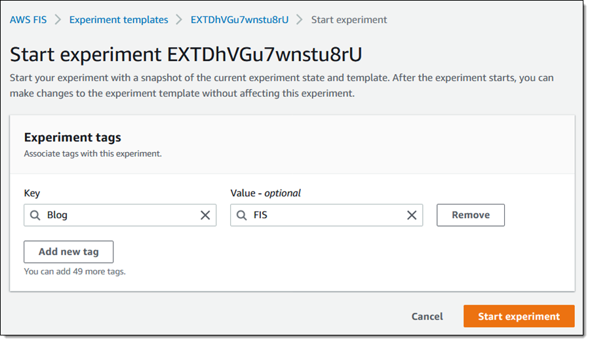Click the chevron before the Start experiment breadcrumb

click(x=300, y=20)
